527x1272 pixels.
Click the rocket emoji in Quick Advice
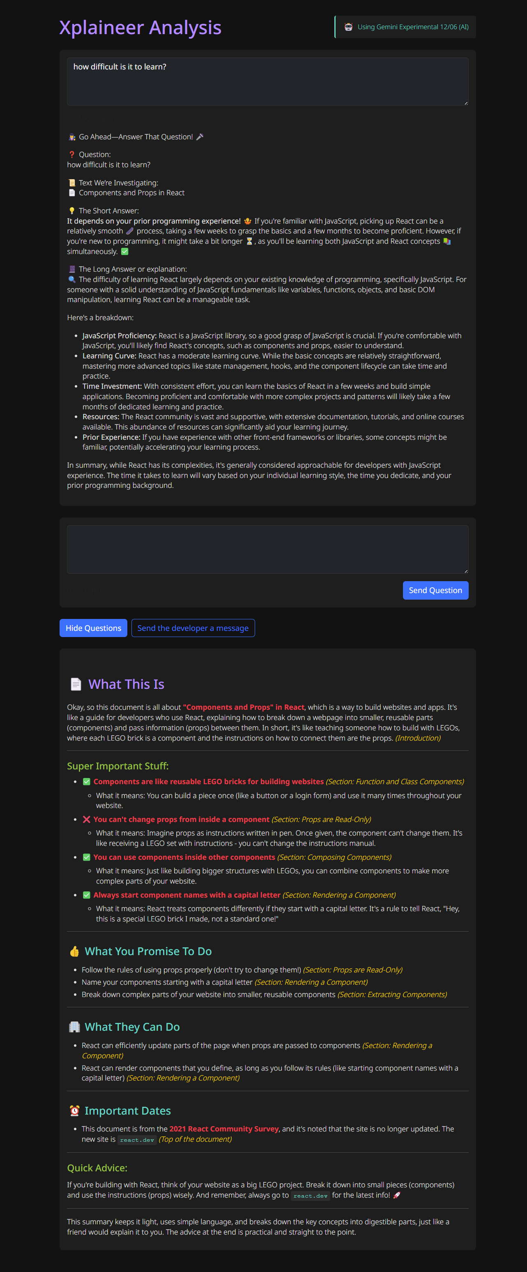click(396, 1195)
